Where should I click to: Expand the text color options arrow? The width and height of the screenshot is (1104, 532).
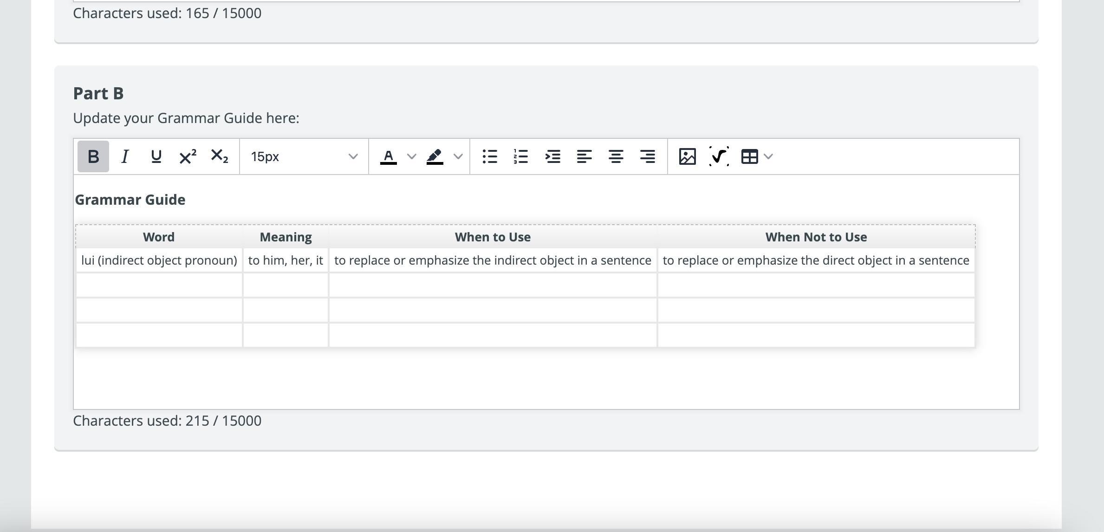coord(411,156)
